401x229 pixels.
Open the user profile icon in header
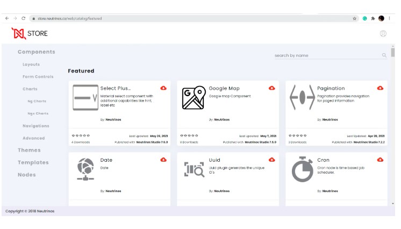[383, 33]
